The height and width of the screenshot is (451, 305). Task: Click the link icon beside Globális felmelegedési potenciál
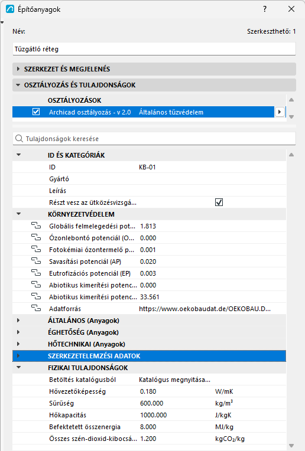pos(36,225)
